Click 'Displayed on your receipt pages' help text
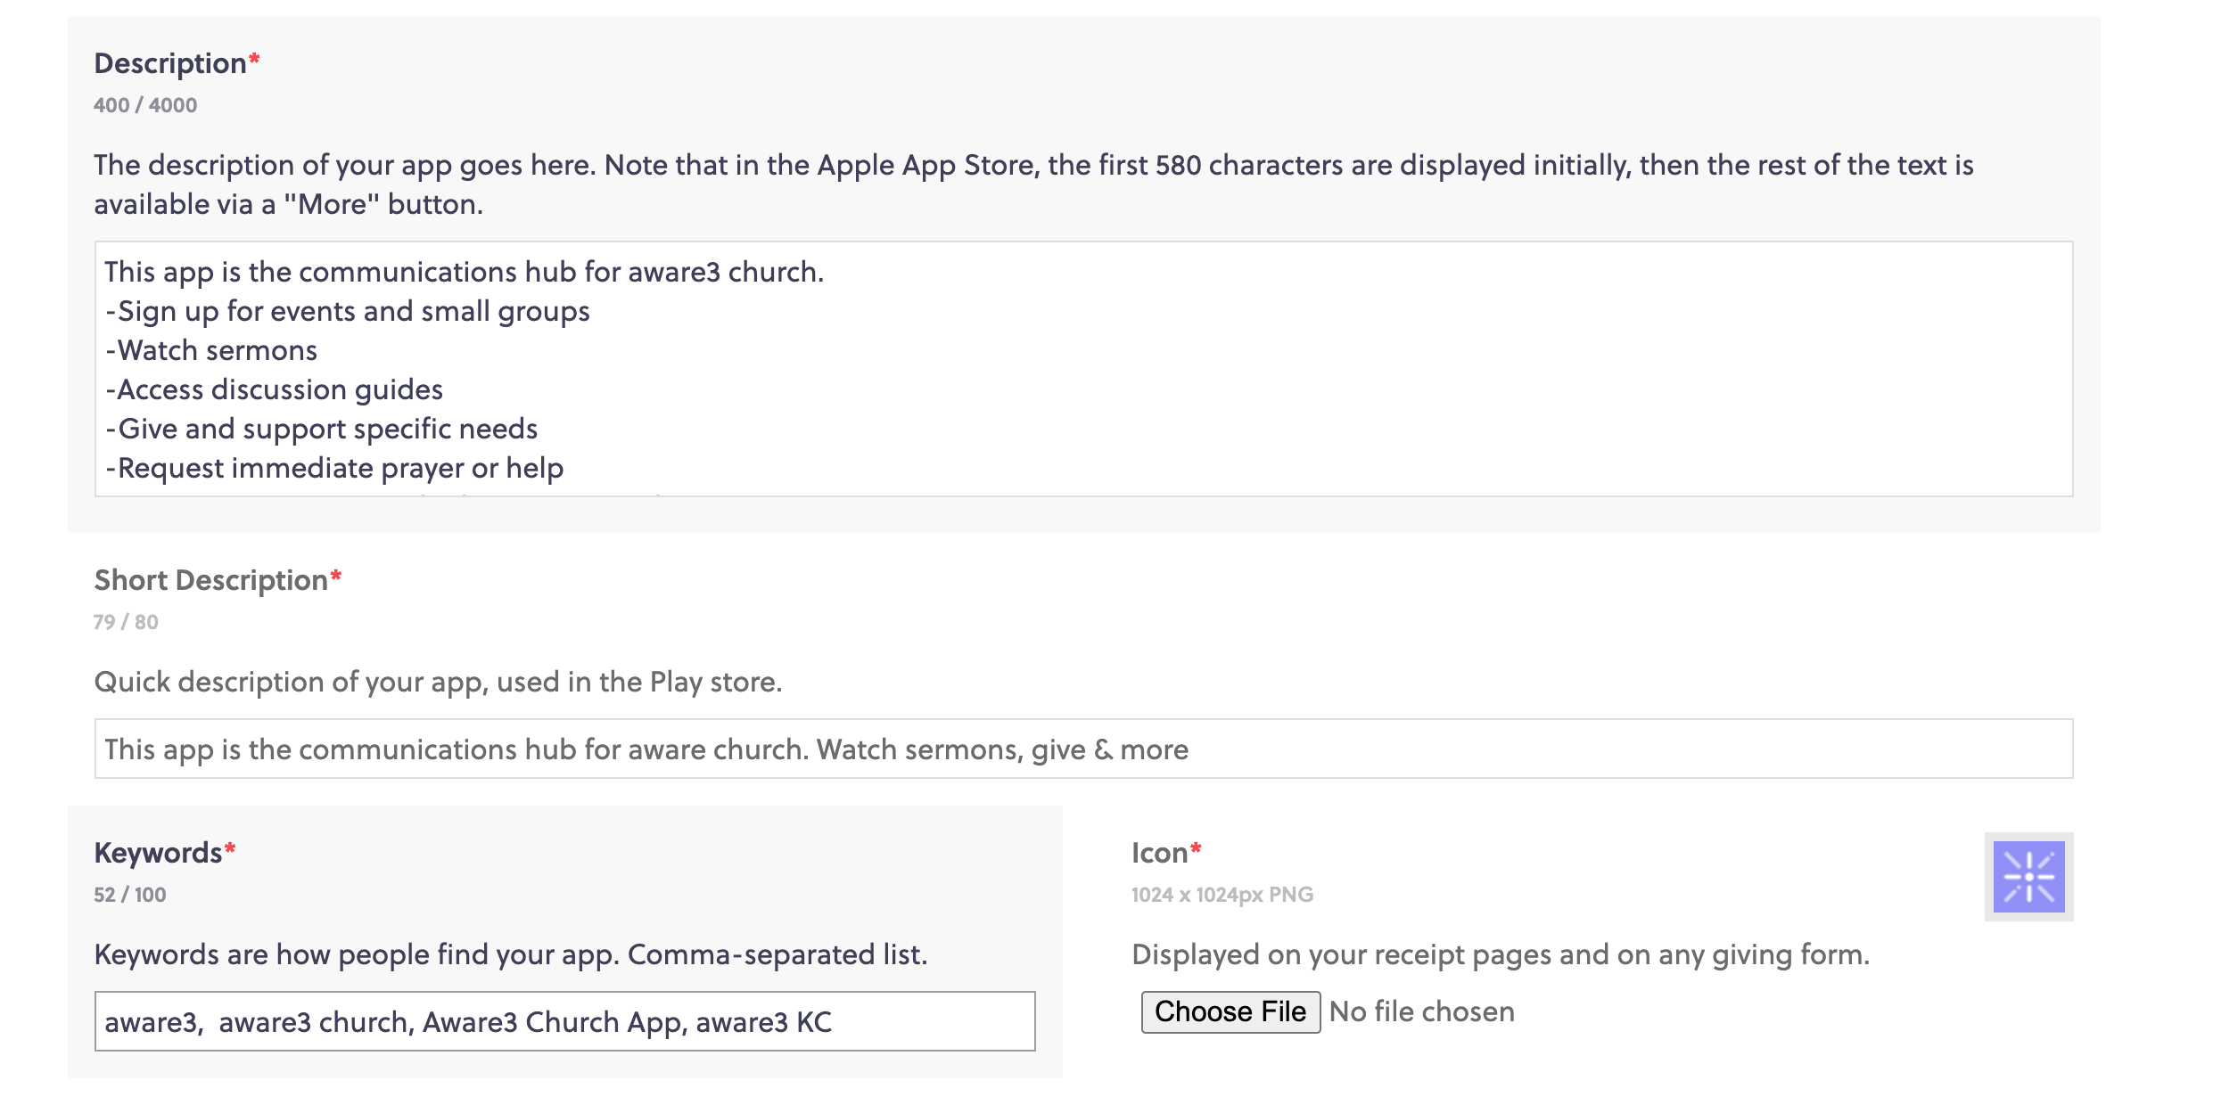The height and width of the screenshot is (1105, 2213). pyautogui.click(x=1501, y=954)
